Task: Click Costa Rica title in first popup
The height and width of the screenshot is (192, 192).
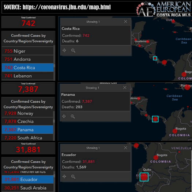Action: pos(71,29)
